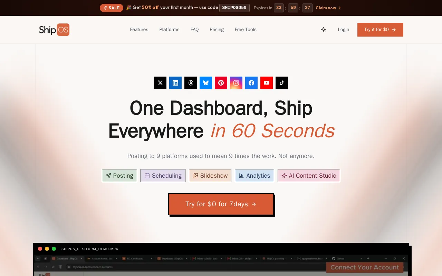Click the 'Posting to 9 platforms' subtitle text

click(x=221, y=156)
